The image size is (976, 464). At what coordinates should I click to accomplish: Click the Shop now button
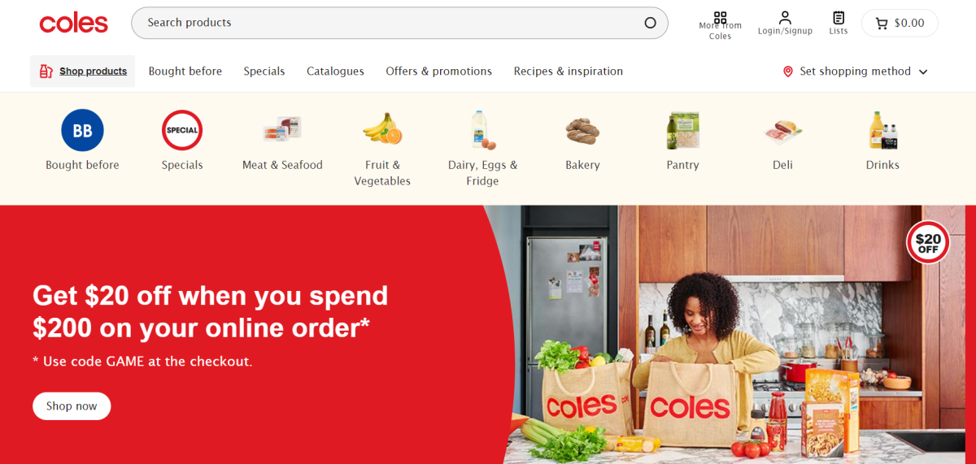tap(72, 406)
